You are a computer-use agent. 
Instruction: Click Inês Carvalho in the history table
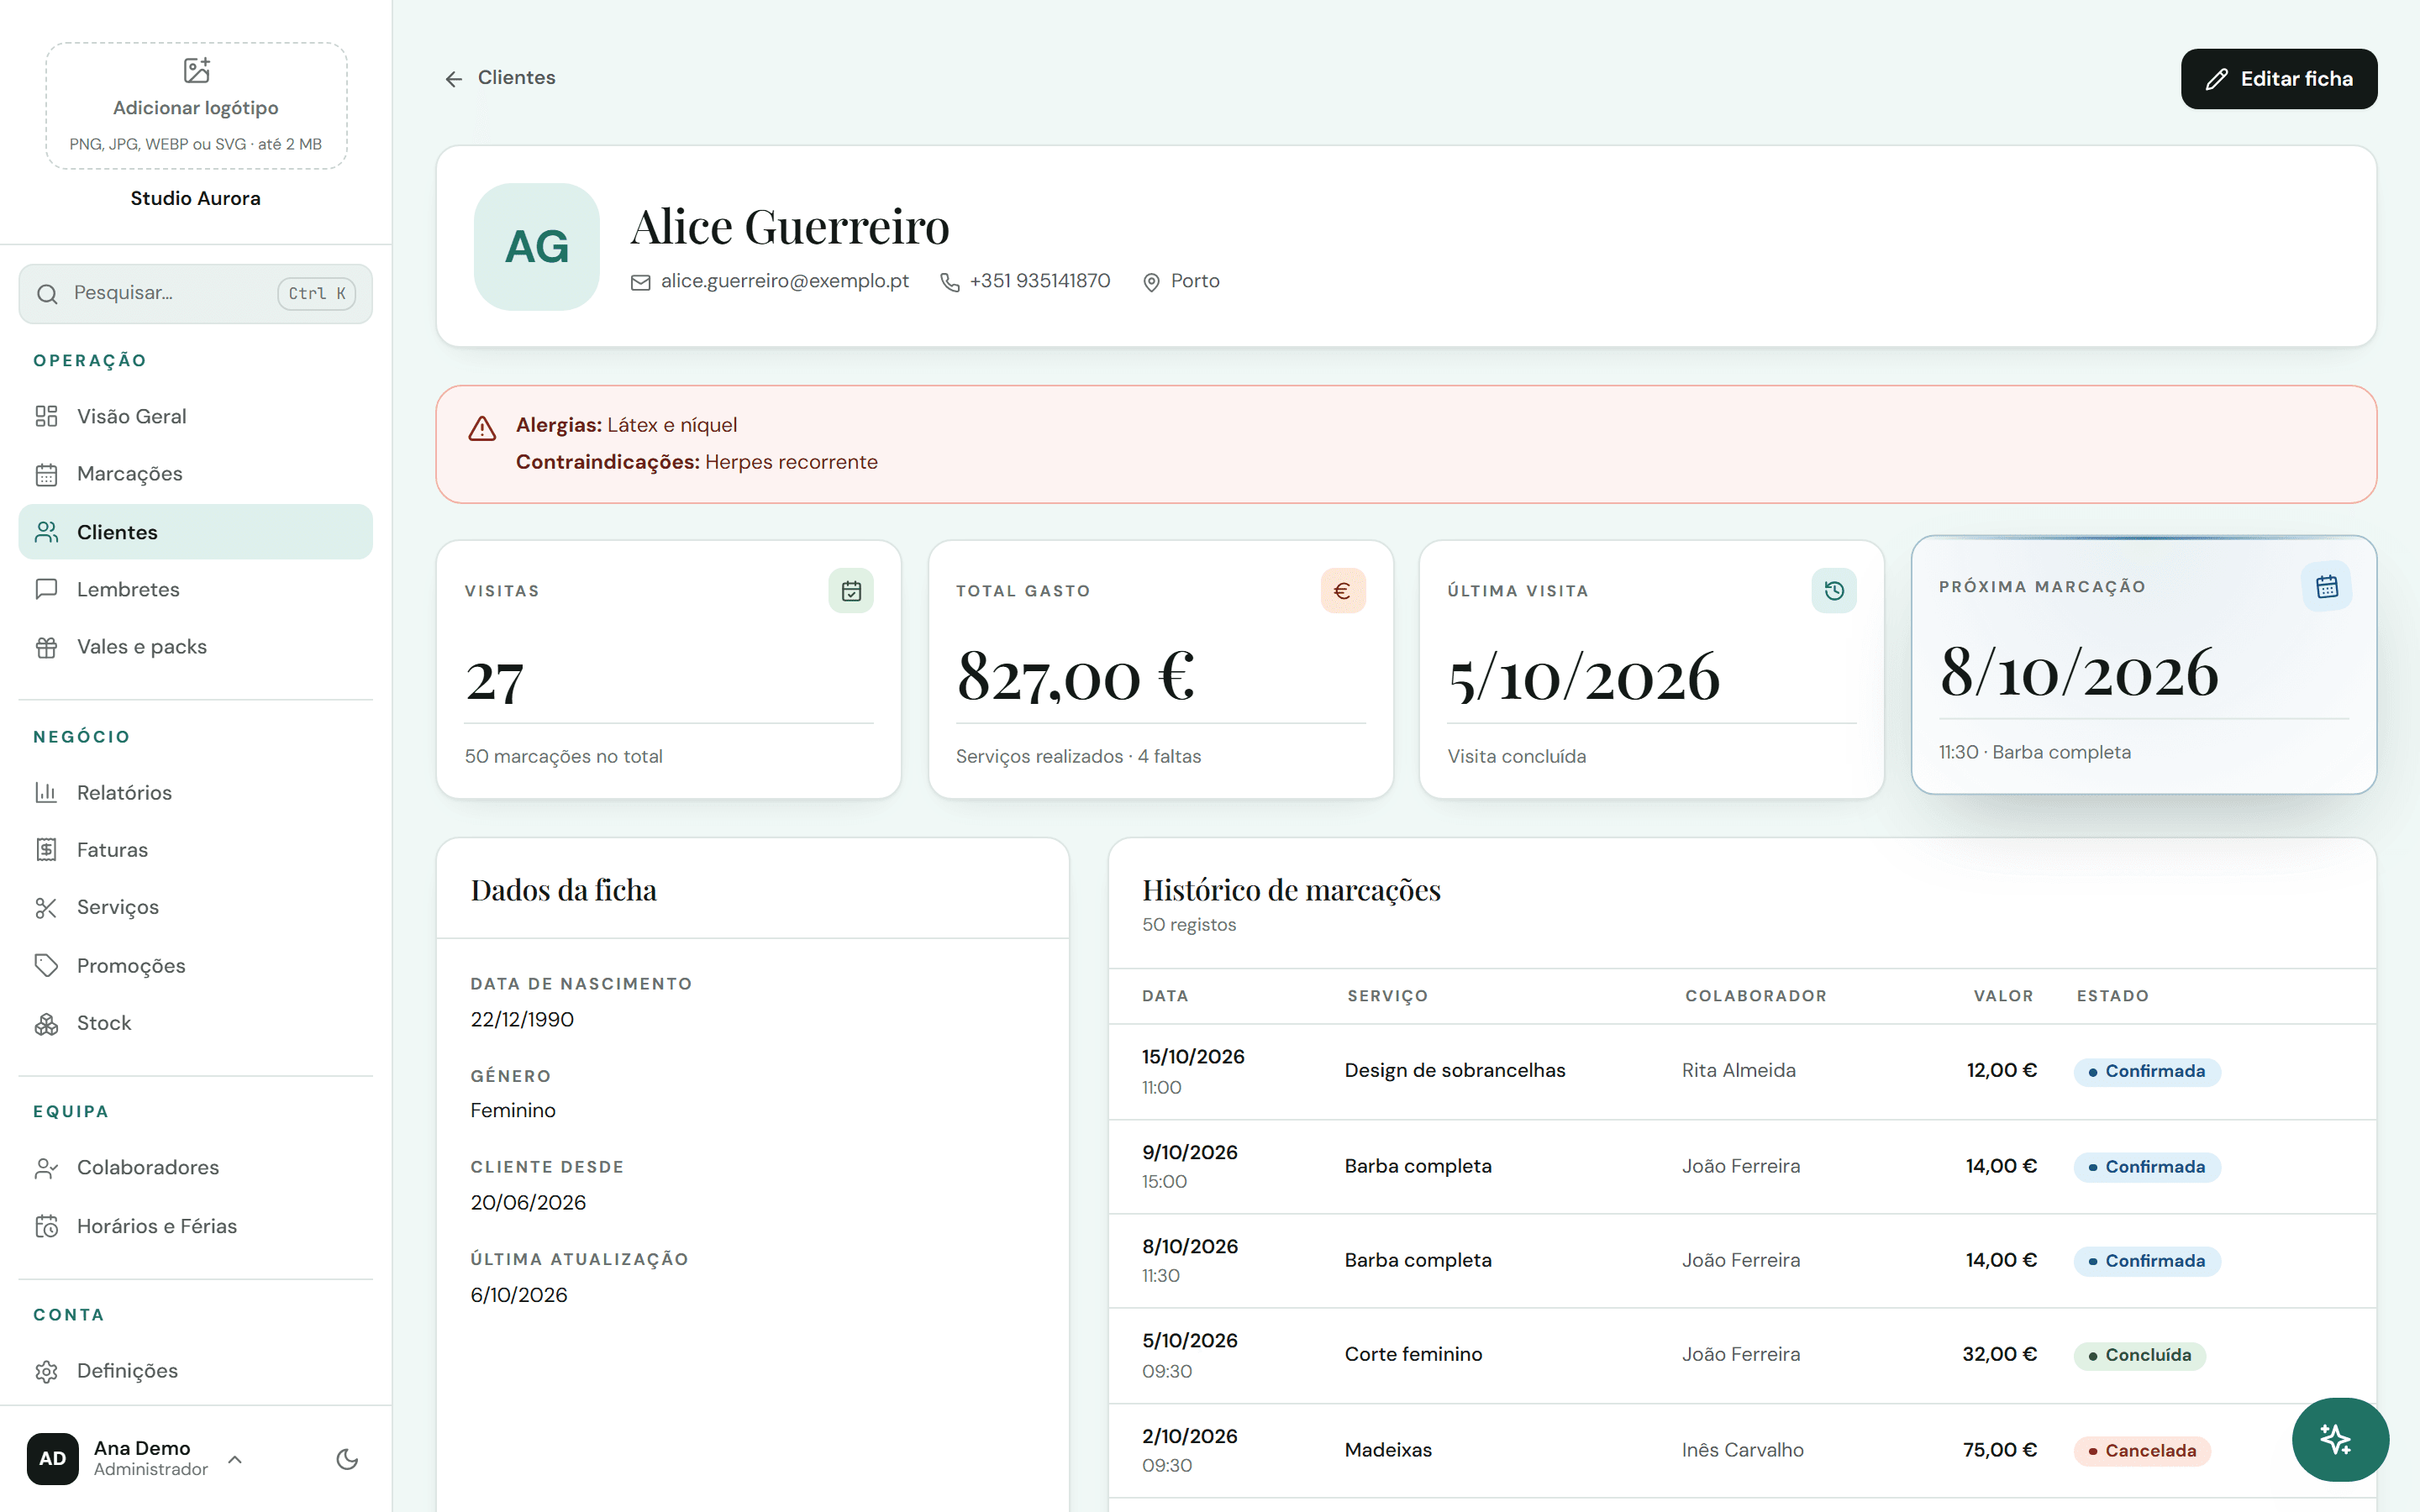click(1743, 1450)
